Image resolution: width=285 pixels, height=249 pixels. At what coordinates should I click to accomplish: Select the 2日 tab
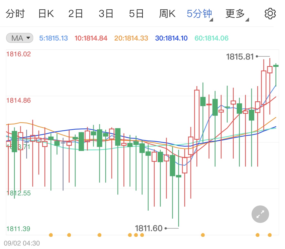pos(75,14)
